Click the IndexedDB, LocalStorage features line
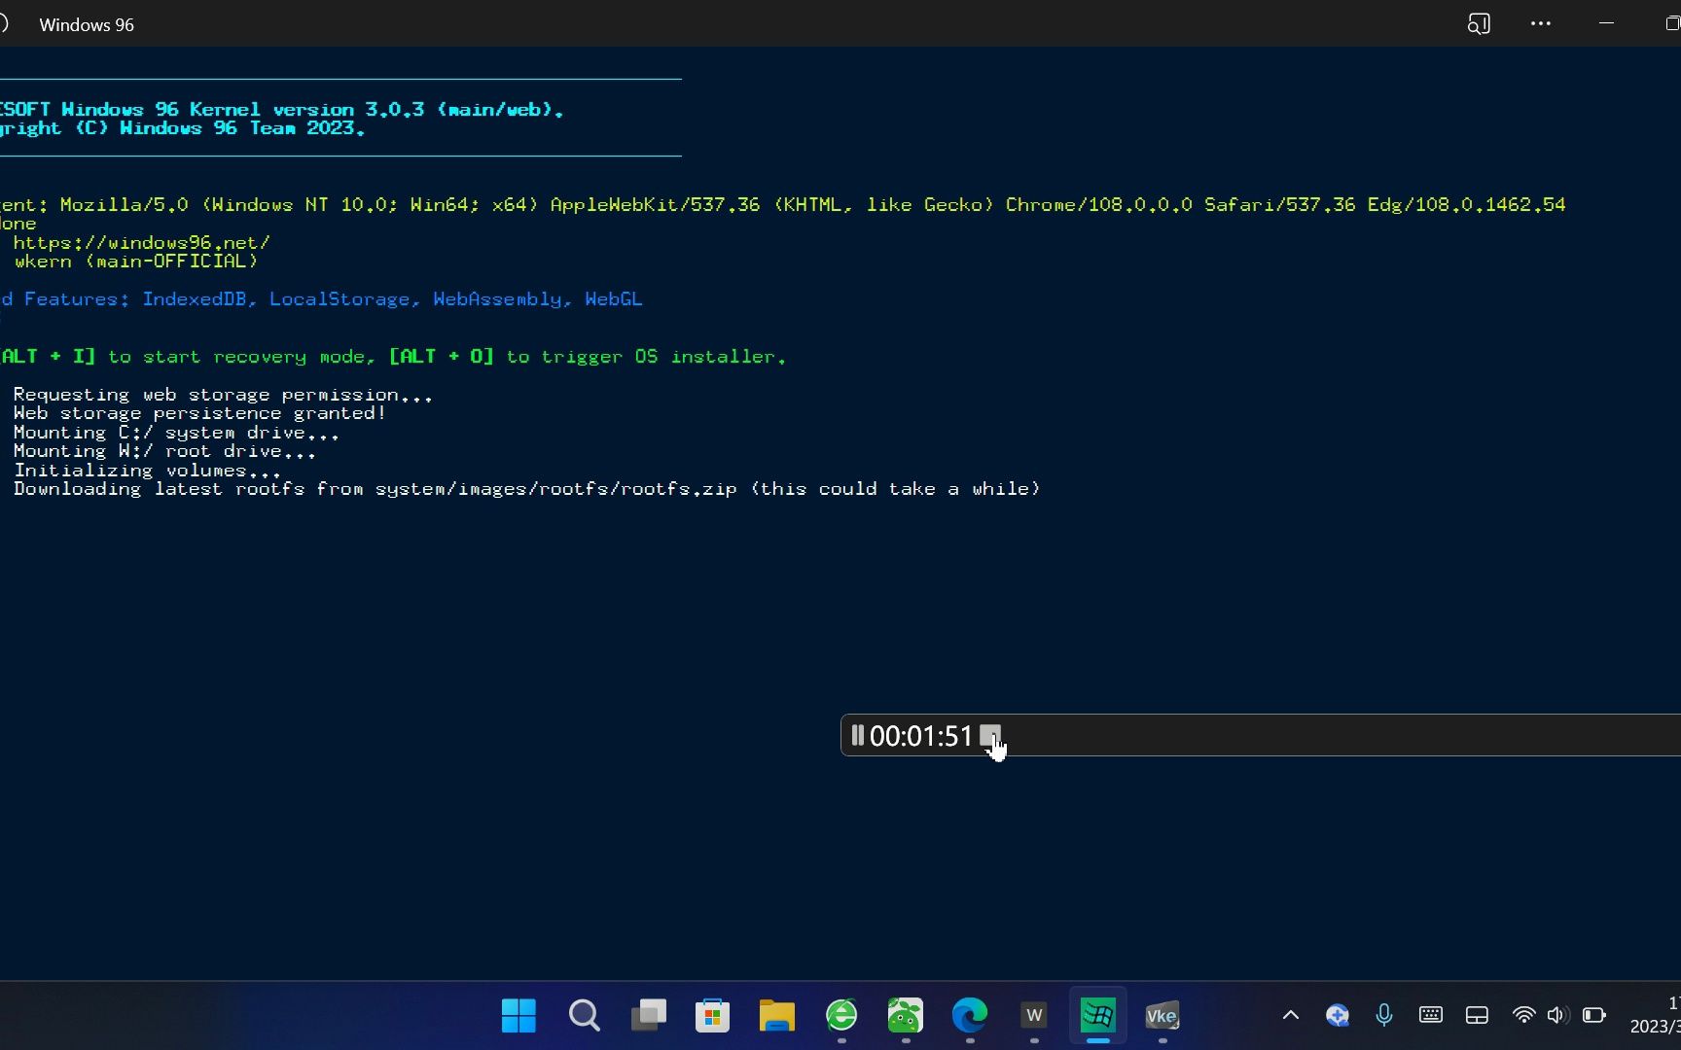Screen dimensions: 1681x1050 tap(321, 298)
